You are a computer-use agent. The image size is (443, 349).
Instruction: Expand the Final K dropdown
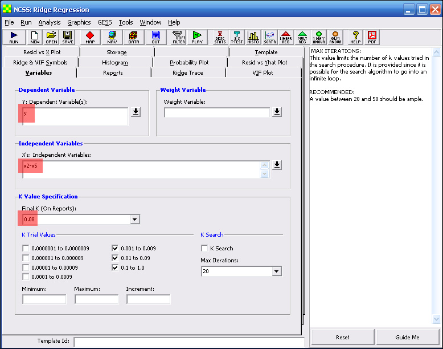tap(135, 220)
